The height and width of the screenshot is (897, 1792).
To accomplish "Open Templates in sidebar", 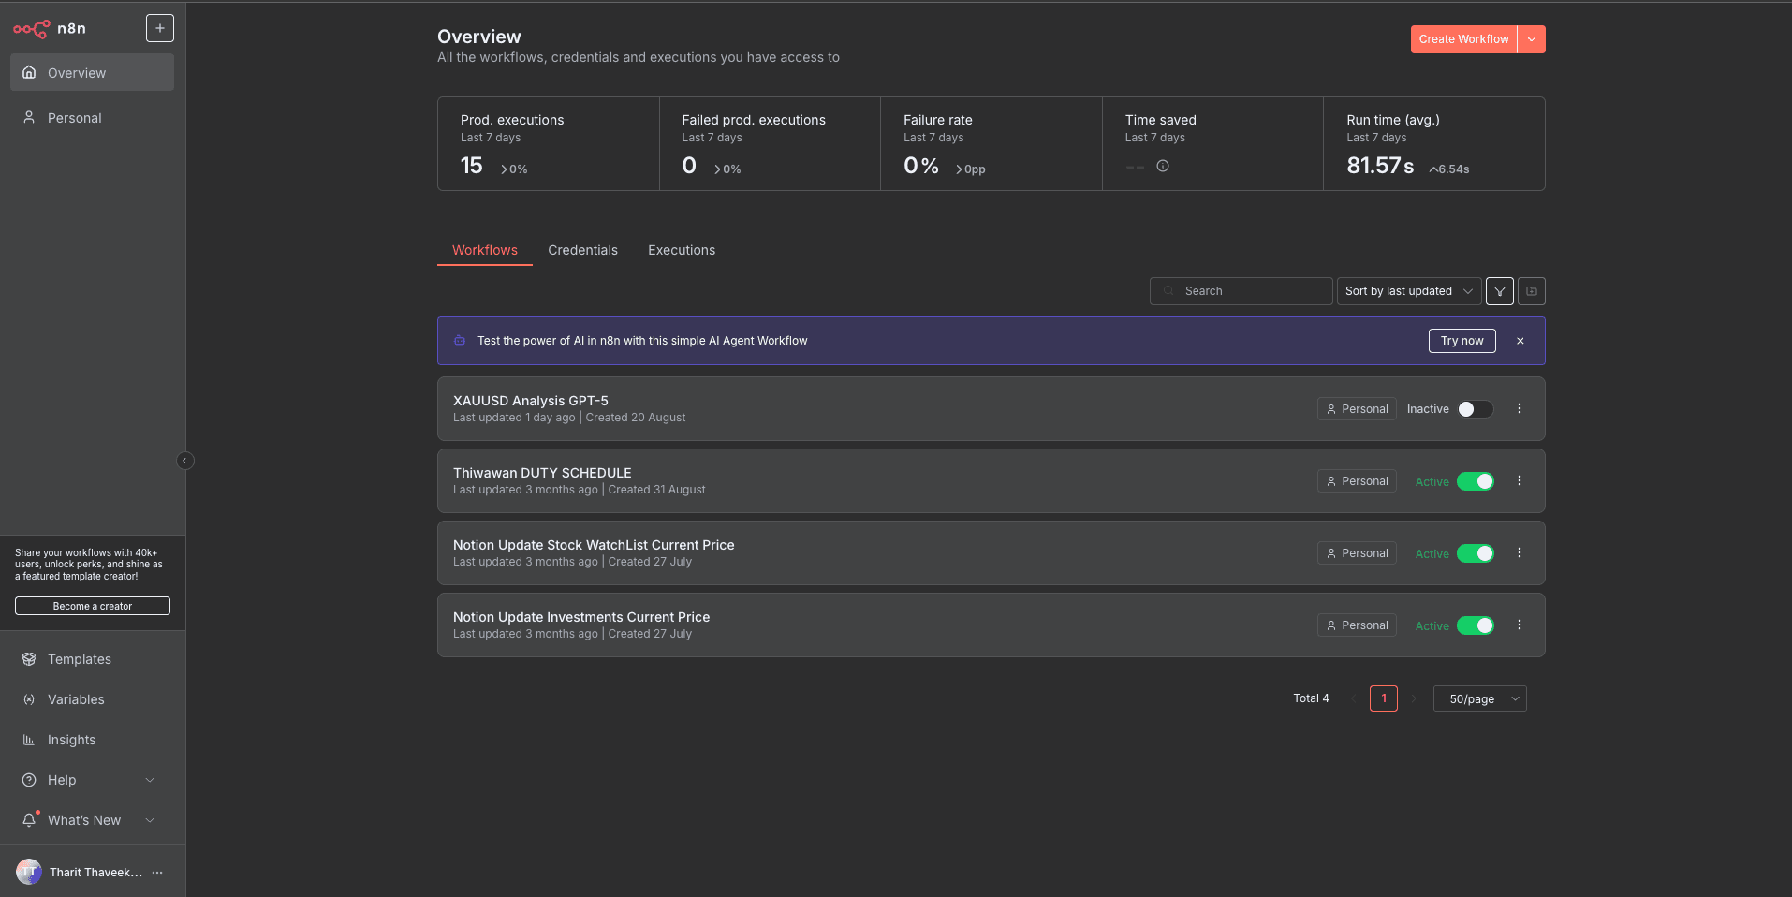I will click(x=92, y=659).
